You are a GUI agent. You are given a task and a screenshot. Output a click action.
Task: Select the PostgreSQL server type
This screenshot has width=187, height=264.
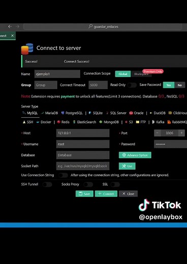72,113
